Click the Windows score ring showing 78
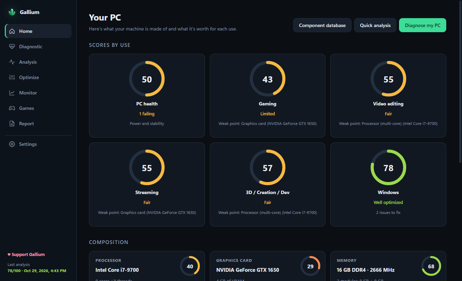This screenshot has width=462, height=281. point(388,168)
